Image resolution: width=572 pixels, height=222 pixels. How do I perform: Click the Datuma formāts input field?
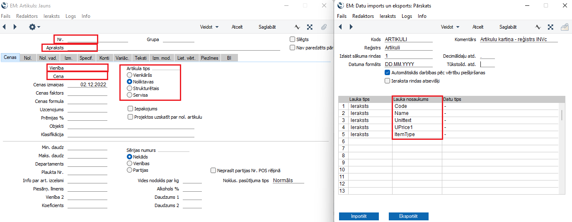[408, 64]
